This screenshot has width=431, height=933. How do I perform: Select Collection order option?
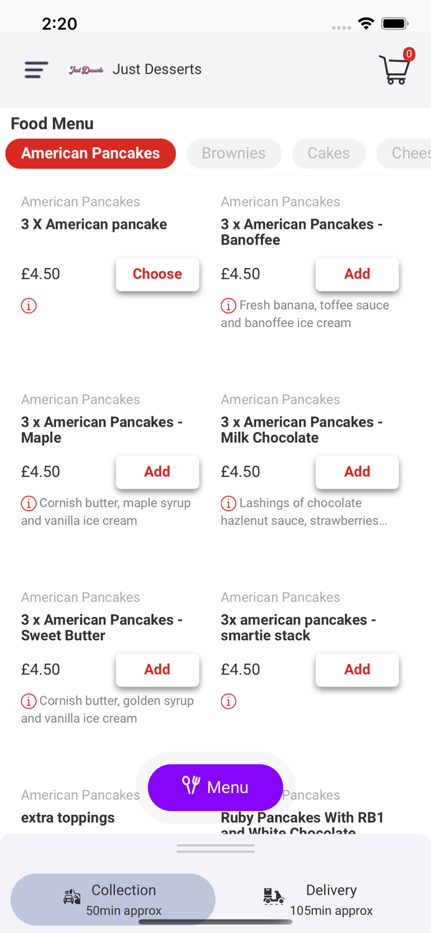pos(113,899)
